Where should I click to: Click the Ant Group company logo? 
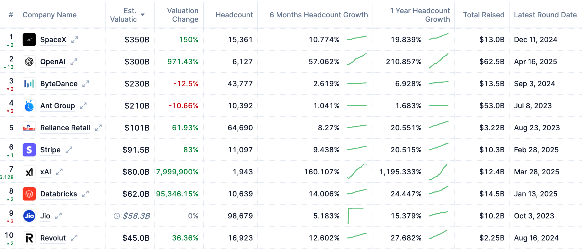[x=29, y=106]
